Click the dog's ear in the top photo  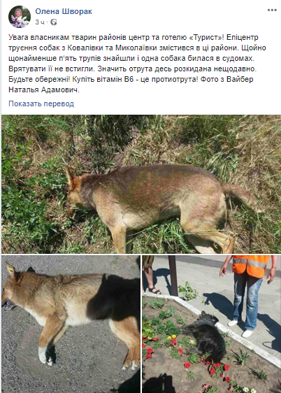[70, 178]
